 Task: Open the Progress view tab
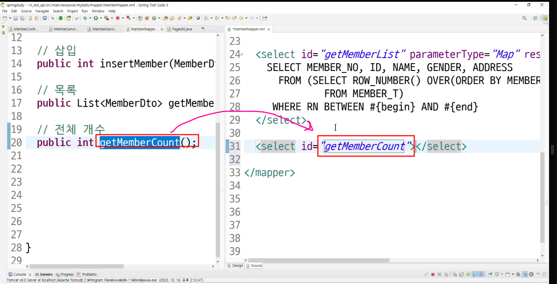pyautogui.click(x=65, y=274)
